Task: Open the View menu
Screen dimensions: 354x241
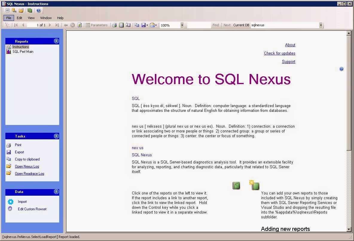Action: click(31, 18)
